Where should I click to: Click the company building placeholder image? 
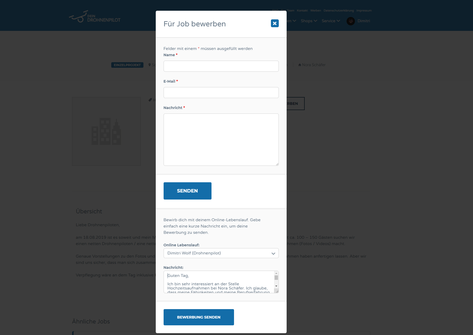coord(106,131)
